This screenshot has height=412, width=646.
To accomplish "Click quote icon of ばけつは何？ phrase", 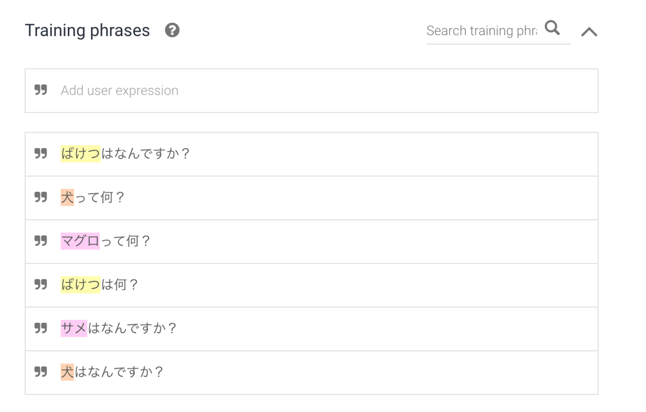I will pos(41,284).
